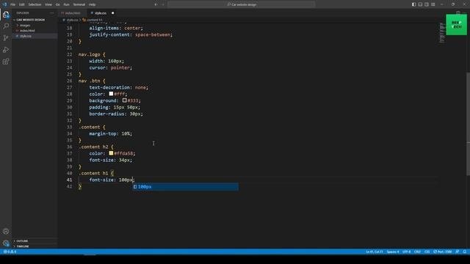Click the CRLF line ending status item
Screen dimensions: 470x264
417,252
